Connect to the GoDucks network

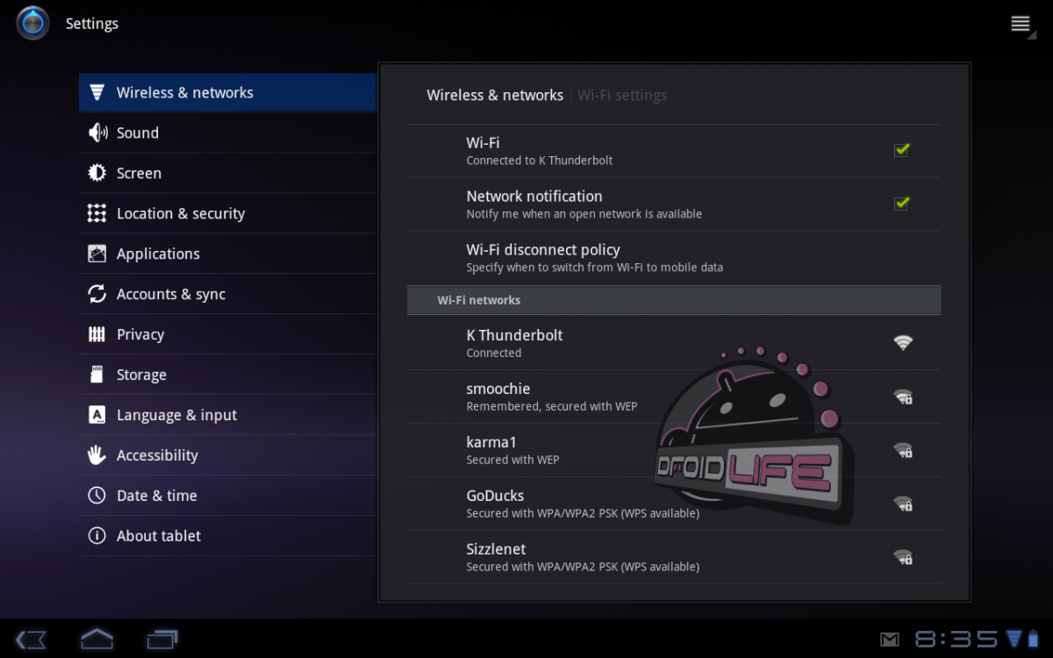click(x=583, y=504)
